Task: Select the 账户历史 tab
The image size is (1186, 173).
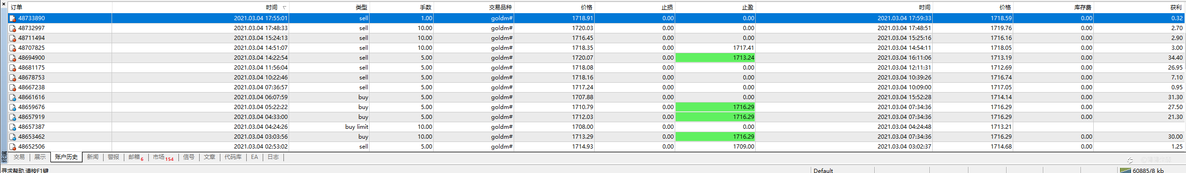Action: click(66, 157)
